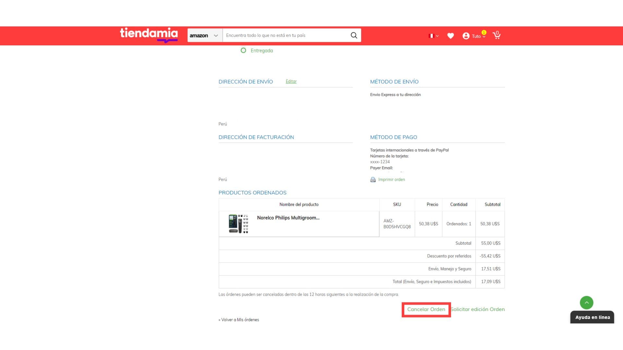The image size is (623, 350).
Task: Open the shopping cart icon
Action: point(496,35)
